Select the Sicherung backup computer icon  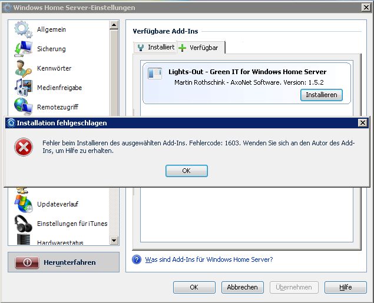(x=23, y=49)
